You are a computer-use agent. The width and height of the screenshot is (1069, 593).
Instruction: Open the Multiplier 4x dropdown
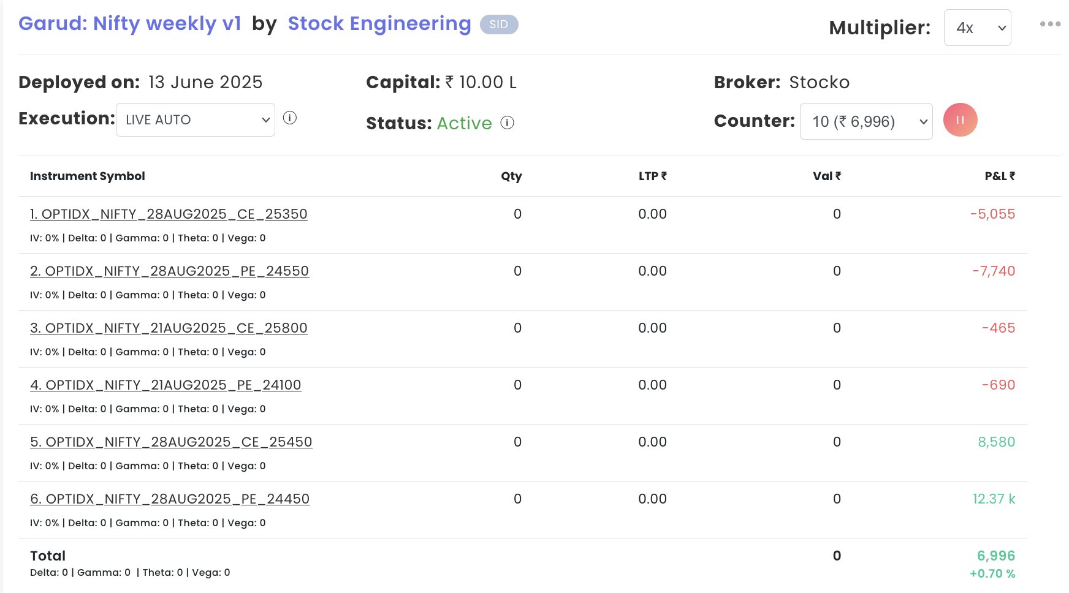[x=977, y=28]
